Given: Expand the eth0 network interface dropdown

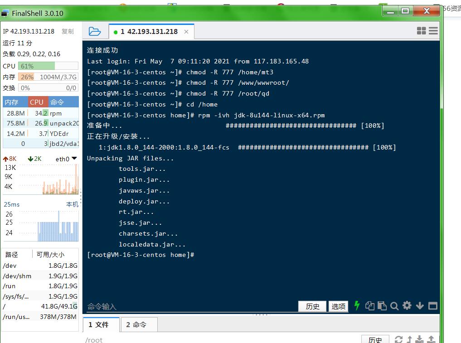Looking at the screenshot, I should [74, 159].
